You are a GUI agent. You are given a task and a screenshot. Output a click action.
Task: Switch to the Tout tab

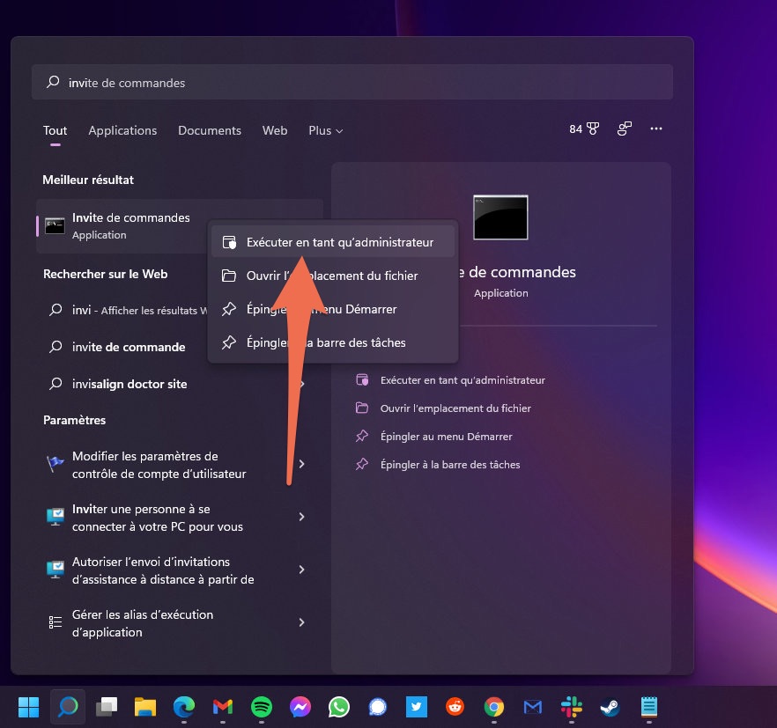click(x=55, y=131)
